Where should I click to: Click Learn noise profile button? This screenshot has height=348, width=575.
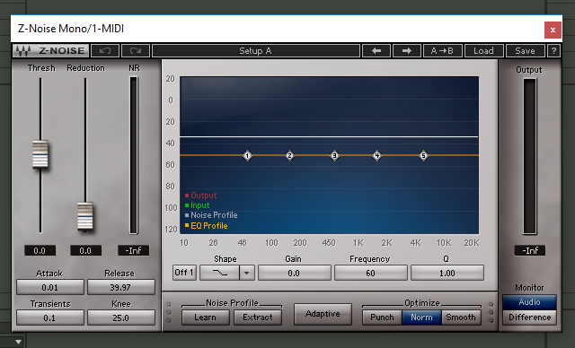[x=206, y=318]
